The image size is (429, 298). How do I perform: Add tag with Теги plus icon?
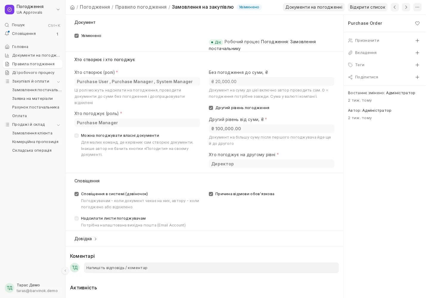[417, 65]
